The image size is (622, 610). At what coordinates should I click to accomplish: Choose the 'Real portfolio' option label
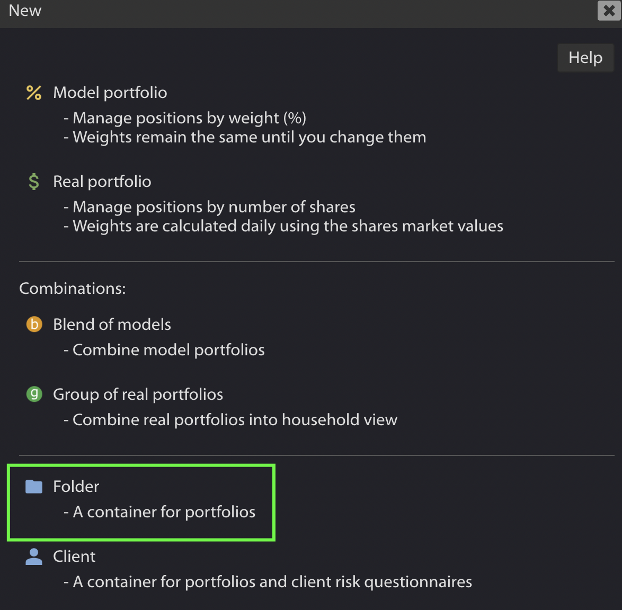102,182
